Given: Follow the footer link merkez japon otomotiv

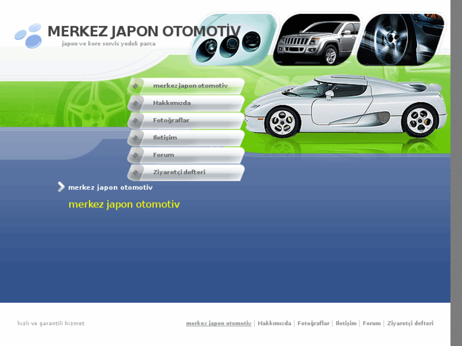Looking at the screenshot, I should 219,323.
